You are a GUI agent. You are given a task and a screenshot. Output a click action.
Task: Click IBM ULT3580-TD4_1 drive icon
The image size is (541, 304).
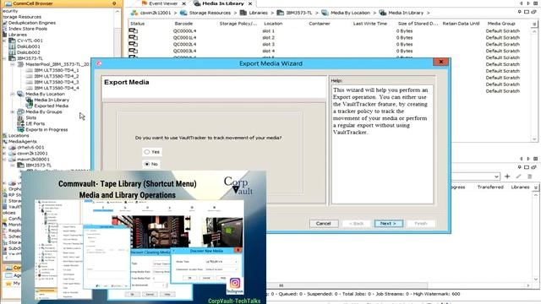(x=30, y=70)
